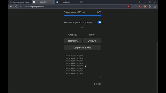Screen dimensions: 166x93
Task: Select log line Часть 0293: Открыта
Action: click(x=74, y=58)
